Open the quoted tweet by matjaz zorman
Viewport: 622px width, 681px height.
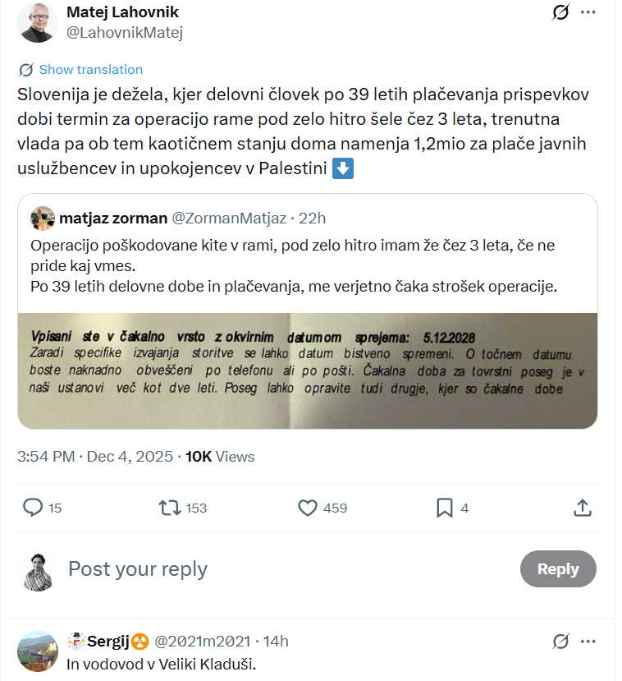coord(308,255)
